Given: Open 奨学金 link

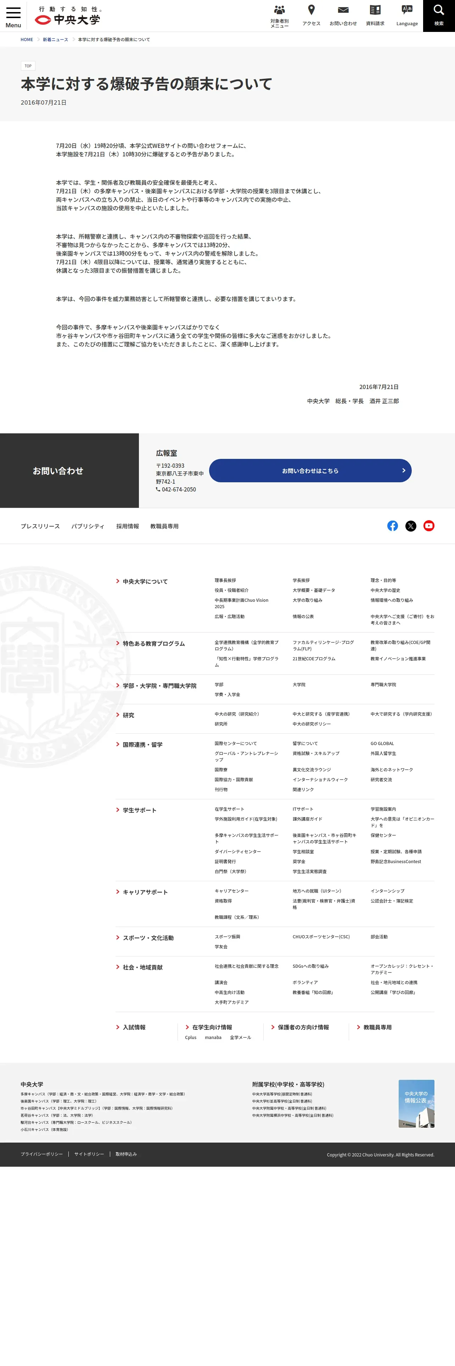Looking at the screenshot, I should 299,861.
